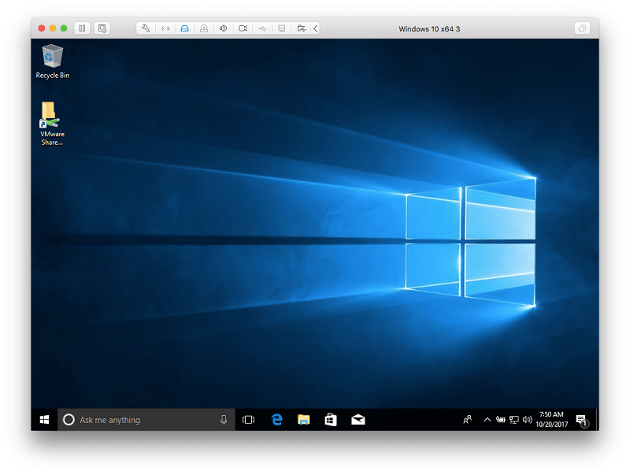The width and height of the screenshot is (630, 475).
Task: Click the window title Windows 10 x64 3
Action: tap(429, 29)
